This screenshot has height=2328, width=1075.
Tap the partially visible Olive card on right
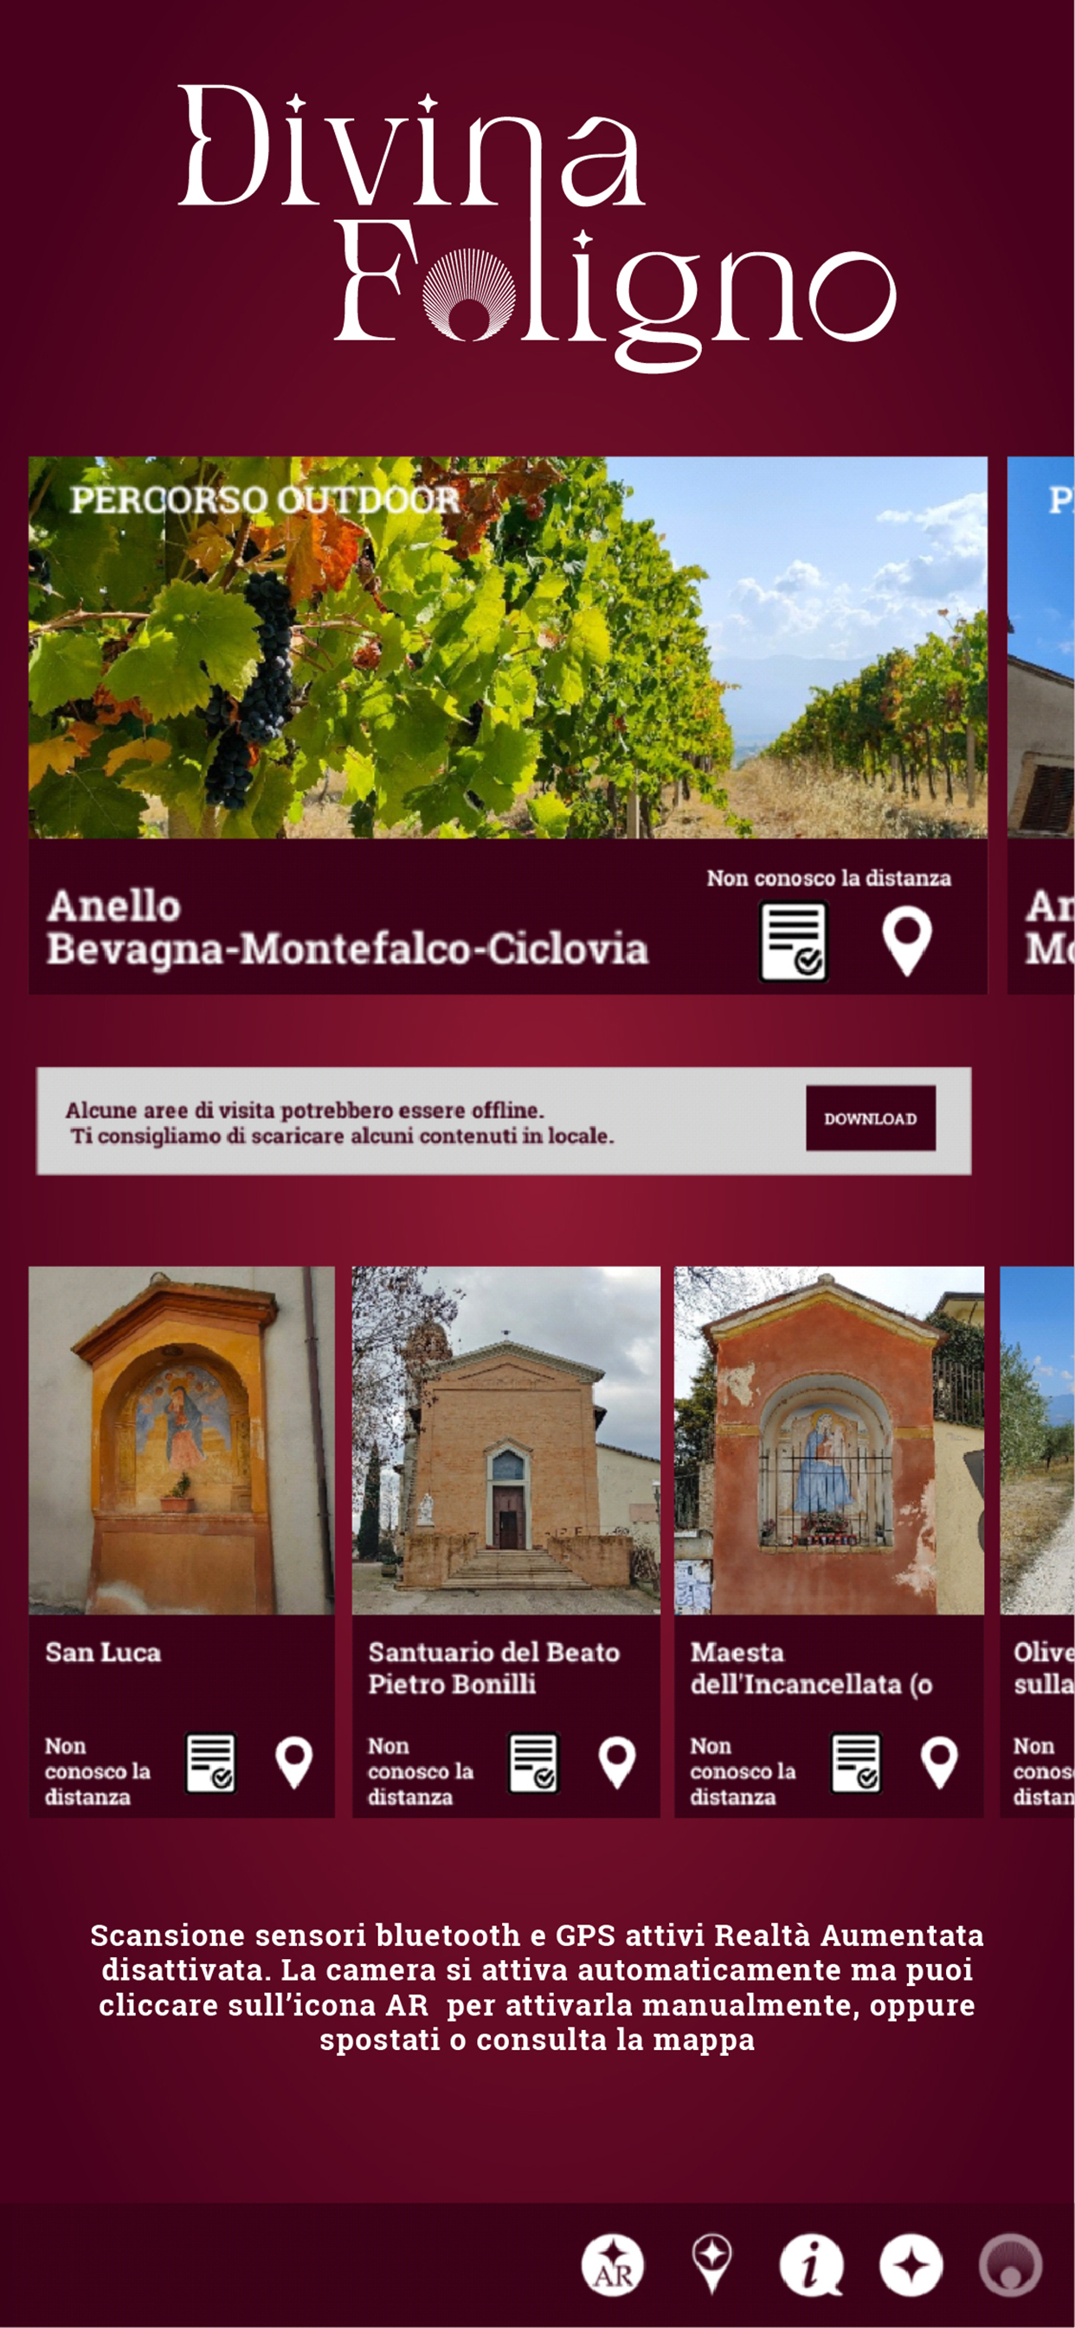(1037, 1542)
